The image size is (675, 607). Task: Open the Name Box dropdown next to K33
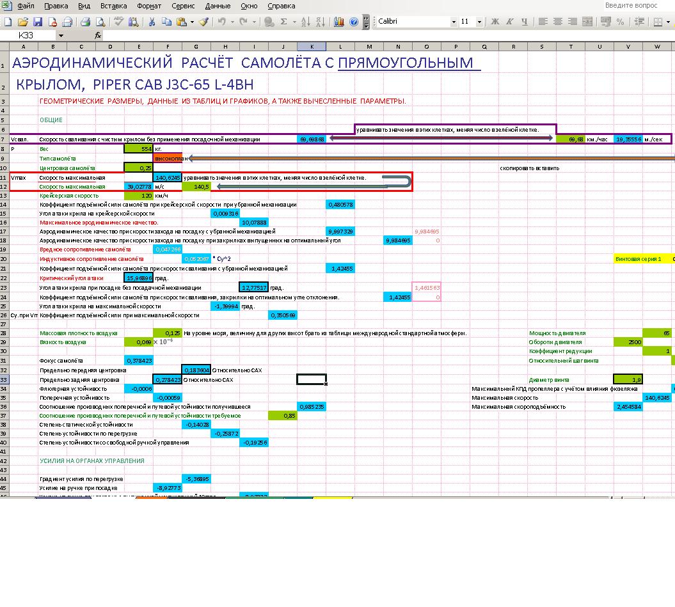click(x=61, y=36)
